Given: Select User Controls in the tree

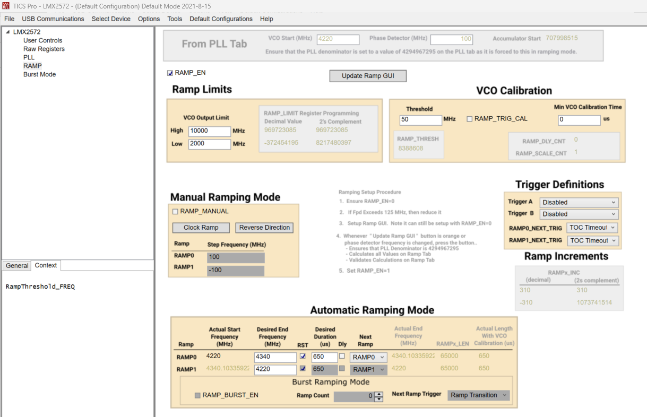Looking at the screenshot, I should click(x=42, y=40).
